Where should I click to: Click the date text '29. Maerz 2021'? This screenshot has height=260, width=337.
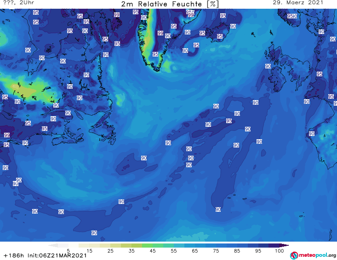(x=298, y=3)
